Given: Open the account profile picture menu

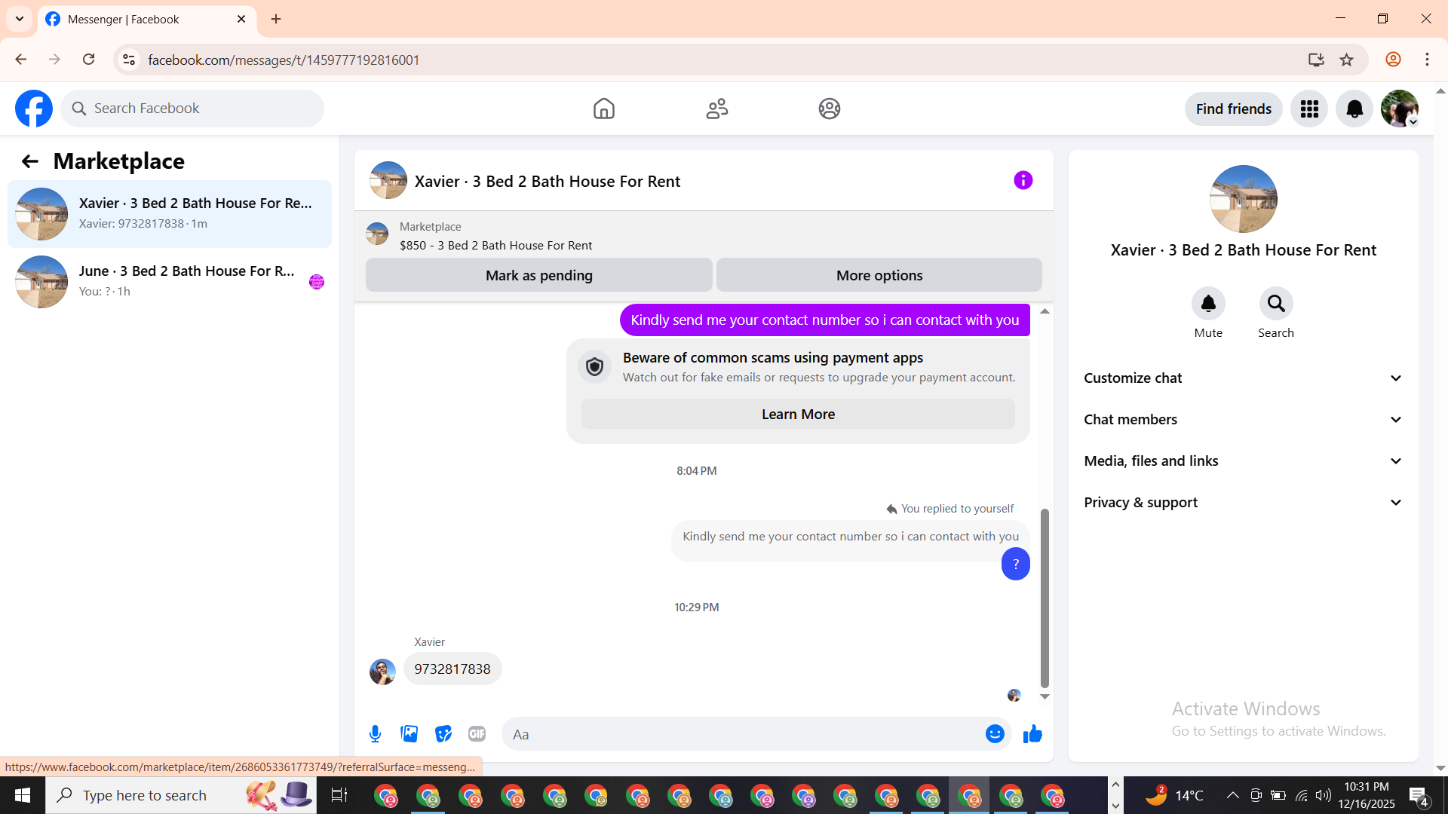Looking at the screenshot, I should pyautogui.click(x=1400, y=109).
